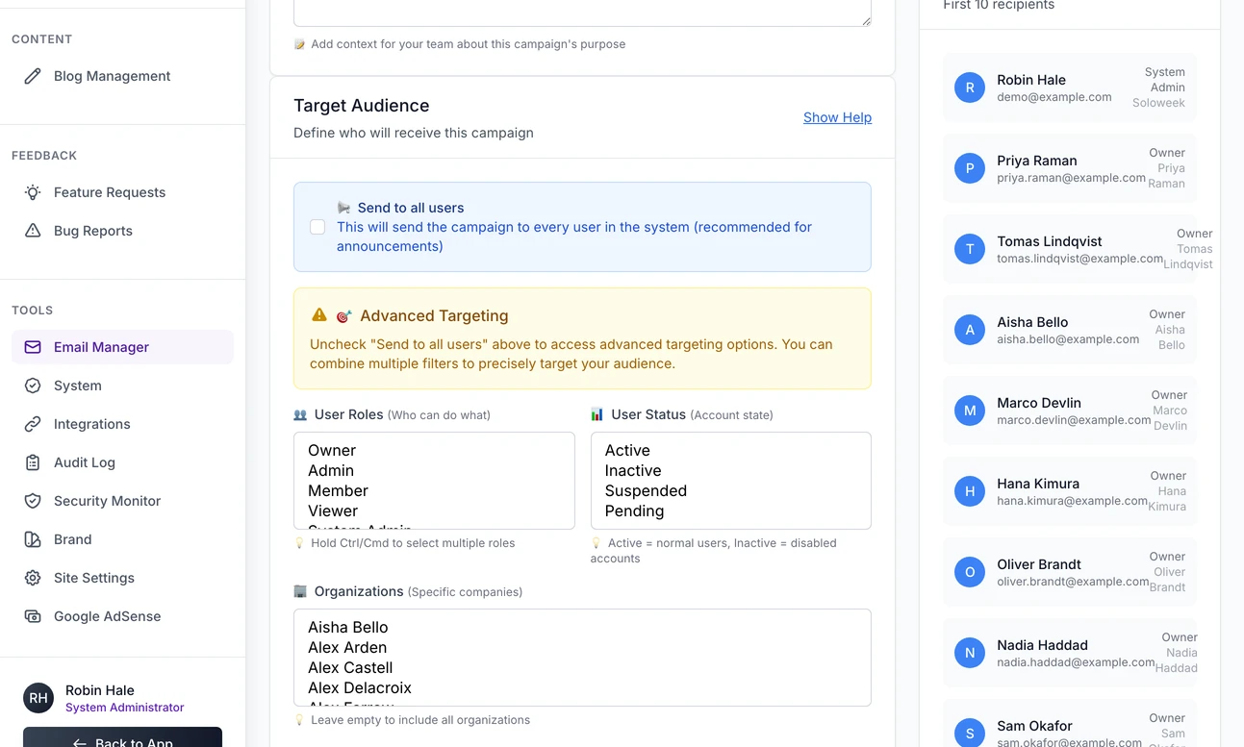
Task: Select Aisha Bello in Organizations list
Action: point(582,627)
